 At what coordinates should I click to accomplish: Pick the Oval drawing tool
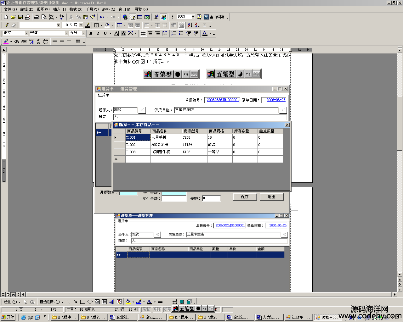(90, 302)
